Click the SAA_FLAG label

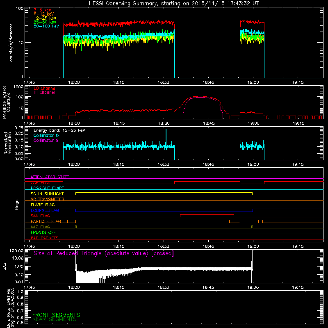(40, 216)
